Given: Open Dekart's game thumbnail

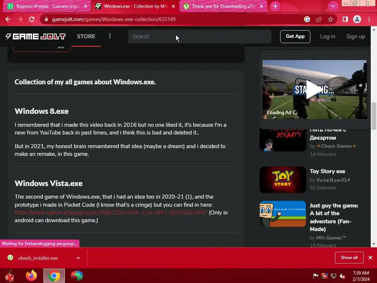Looking at the screenshot, I should pos(283,140).
